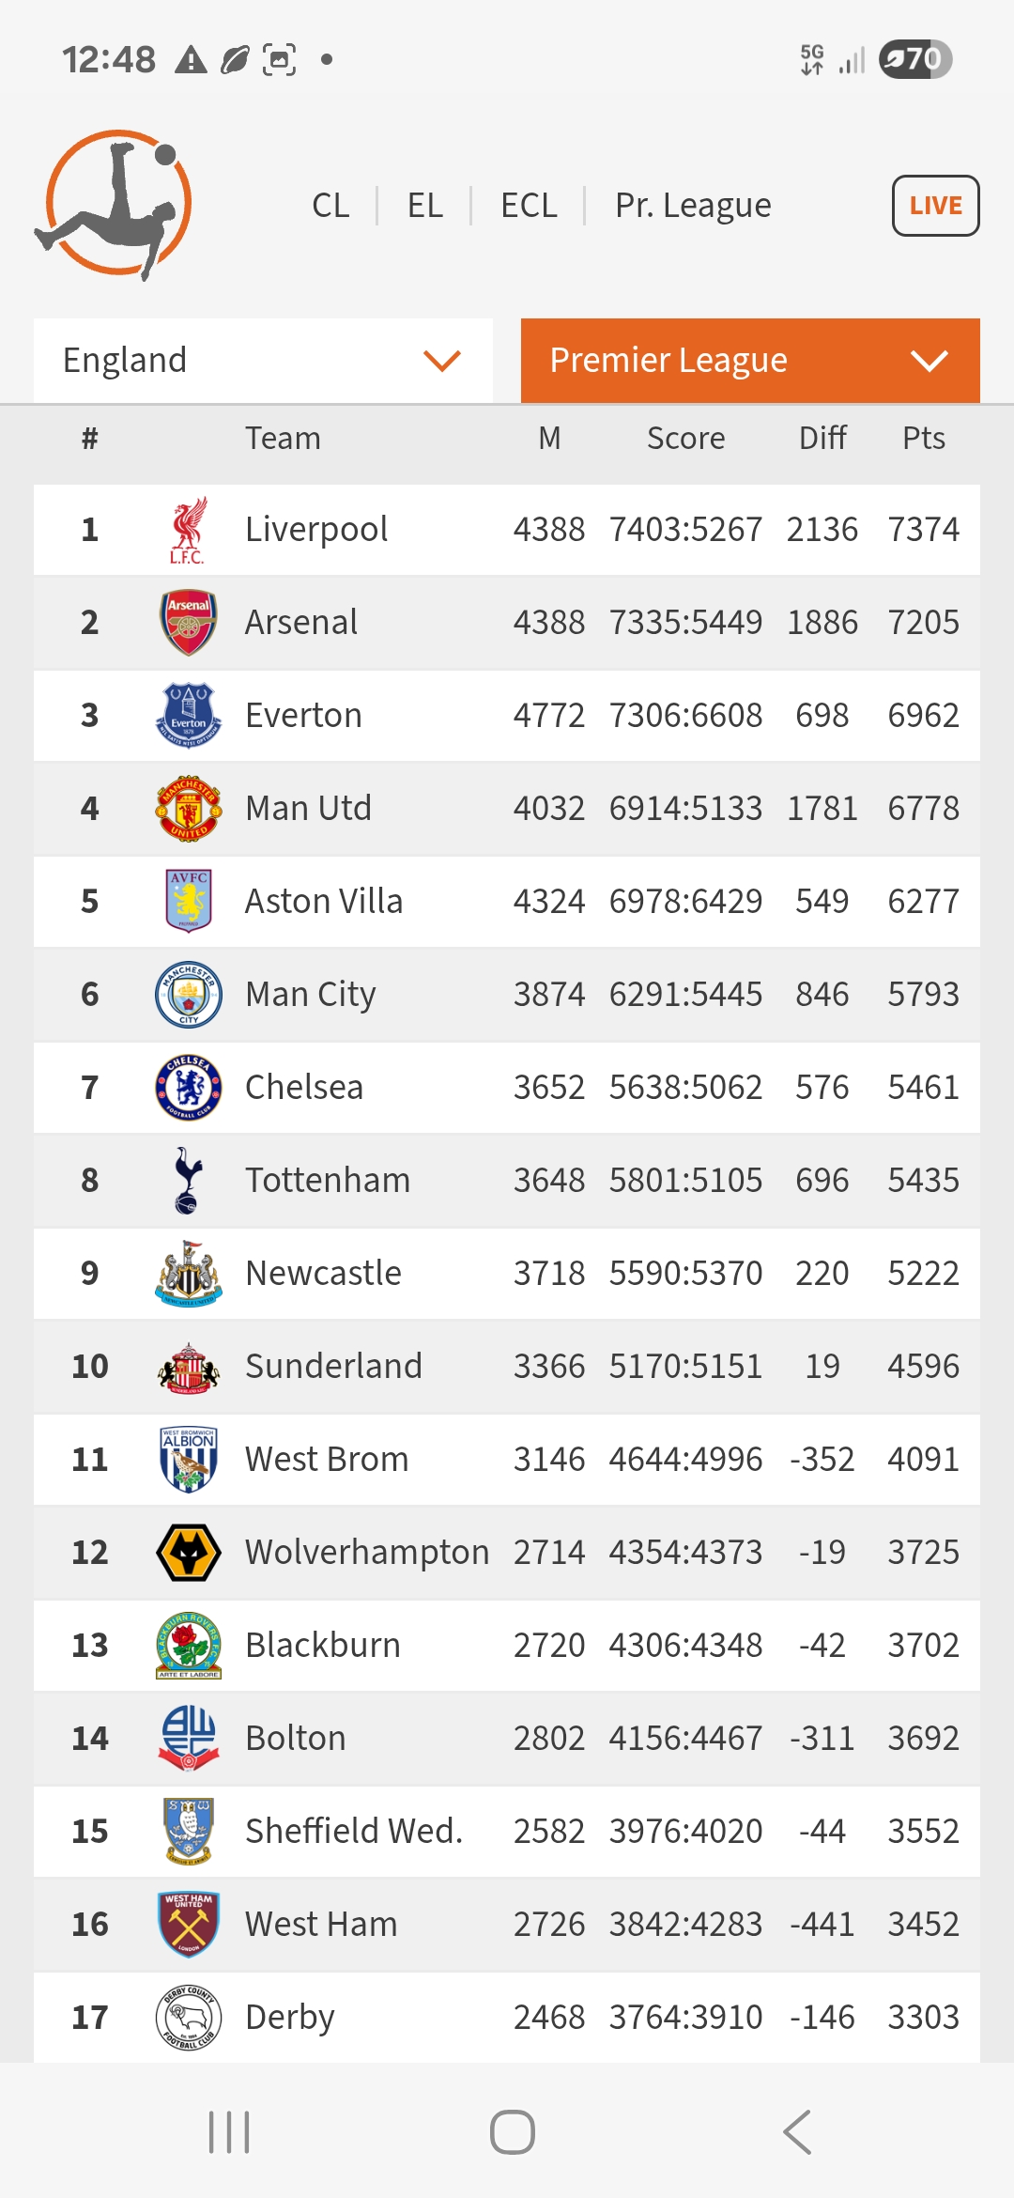
Task: Go to Pr. League tab
Action: coord(693,205)
